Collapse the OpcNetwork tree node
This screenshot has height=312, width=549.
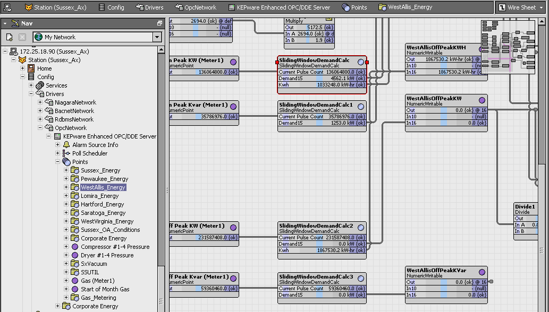point(40,128)
